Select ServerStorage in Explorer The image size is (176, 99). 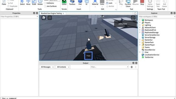(x=150, y=37)
